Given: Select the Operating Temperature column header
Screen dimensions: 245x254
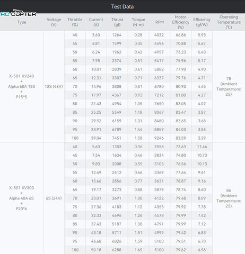Looking at the screenshot, I should pos(229,22).
